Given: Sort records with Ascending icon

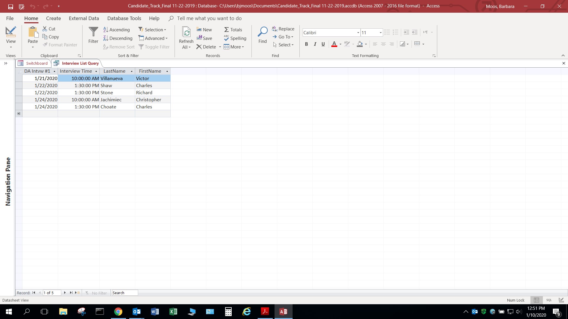Looking at the screenshot, I should 106,30.
